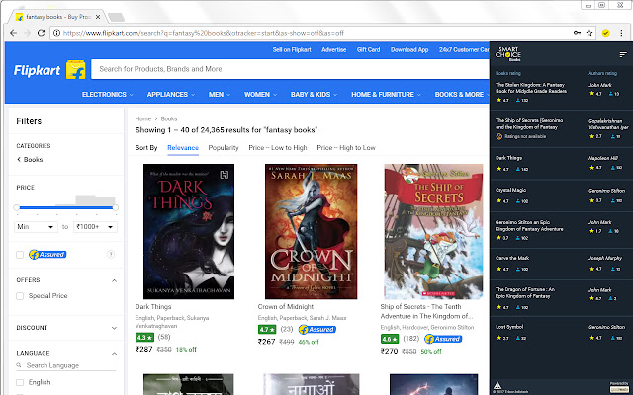The height and width of the screenshot is (395, 633).
Task: Sort results by Popularity
Action: (x=223, y=147)
